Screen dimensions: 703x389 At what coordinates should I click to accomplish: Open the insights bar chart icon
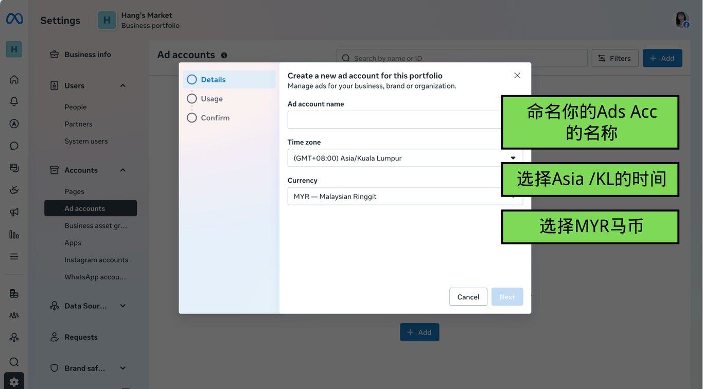[14, 234]
